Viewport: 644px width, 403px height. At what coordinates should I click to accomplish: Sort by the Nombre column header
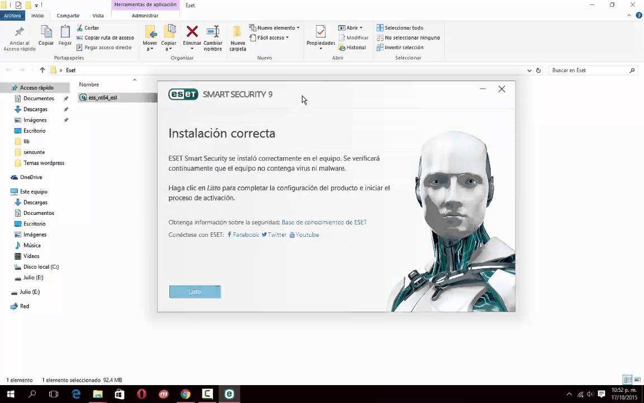coord(89,85)
